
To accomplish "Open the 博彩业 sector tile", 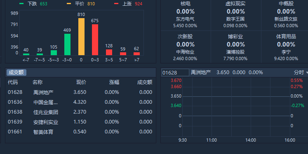I will point(236,47).
